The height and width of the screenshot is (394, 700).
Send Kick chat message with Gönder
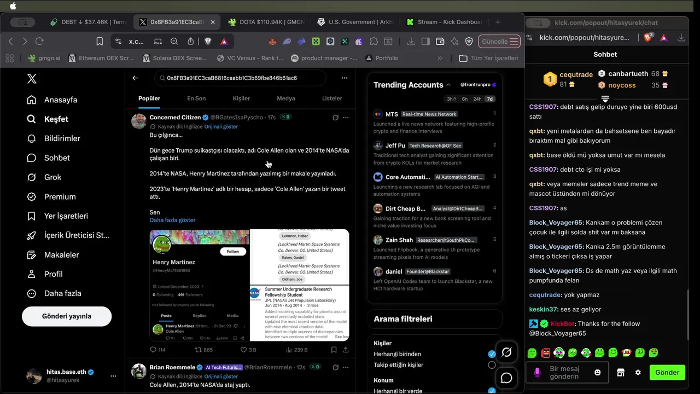(x=667, y=373)
